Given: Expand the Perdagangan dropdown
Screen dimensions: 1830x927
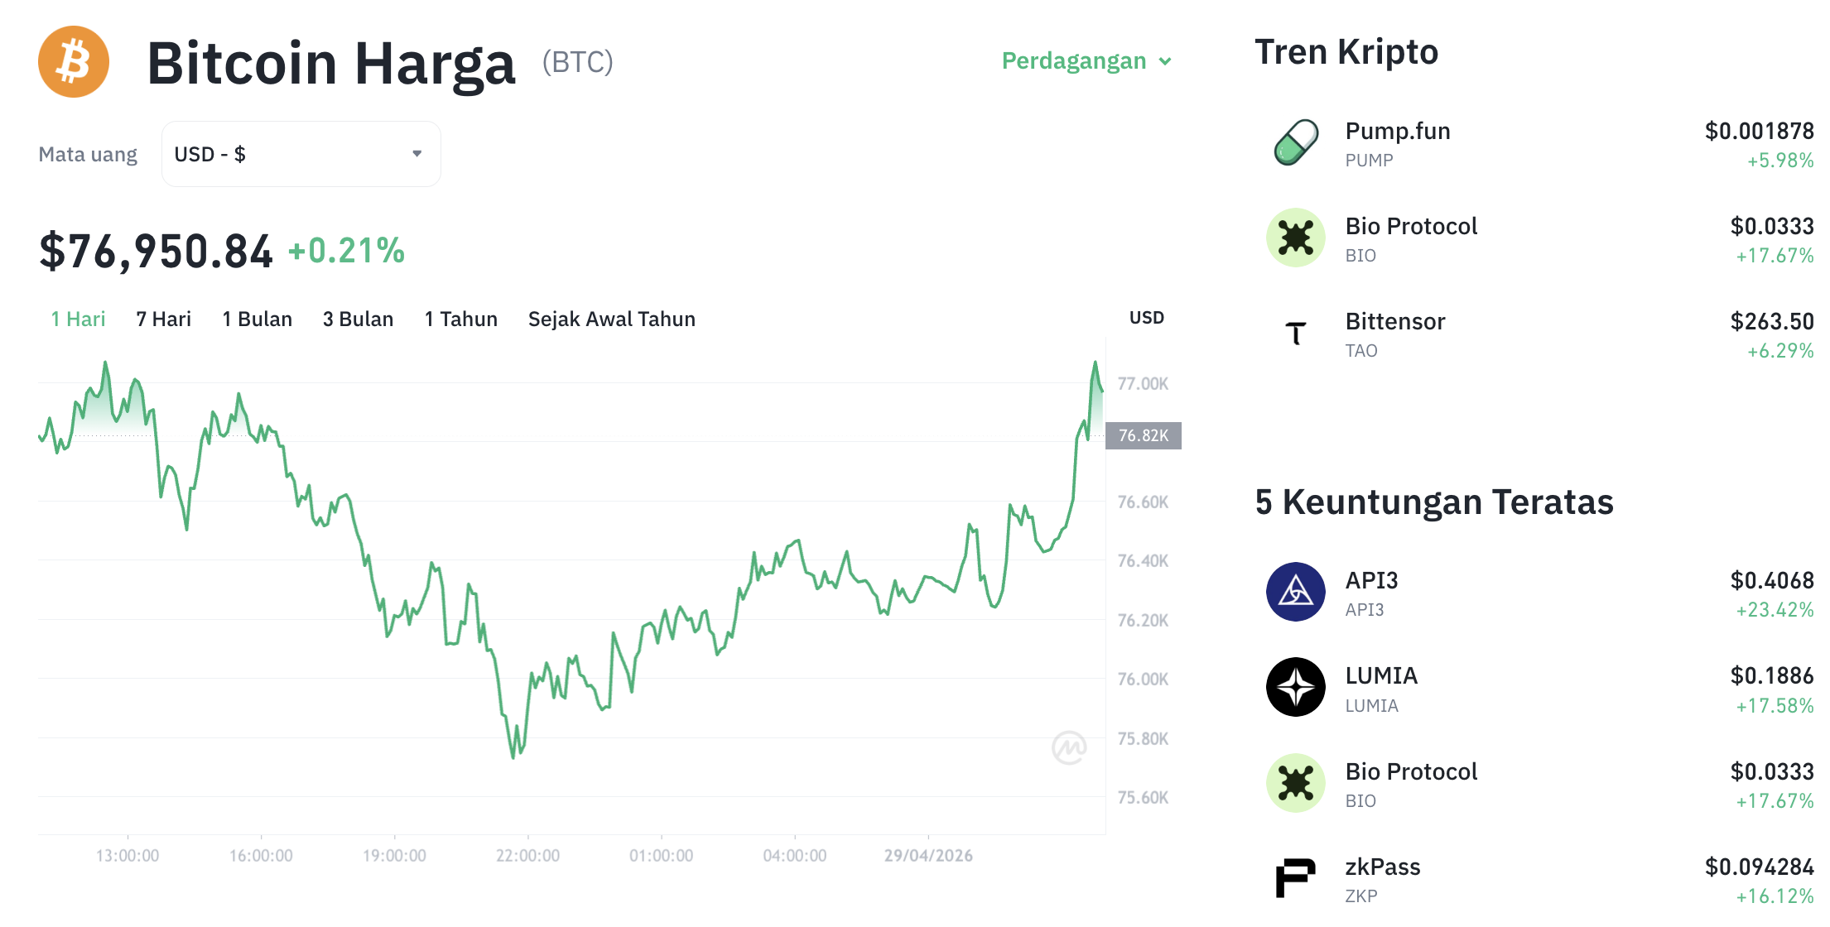Looking at the screenshot, I should tap(1075, 60).
